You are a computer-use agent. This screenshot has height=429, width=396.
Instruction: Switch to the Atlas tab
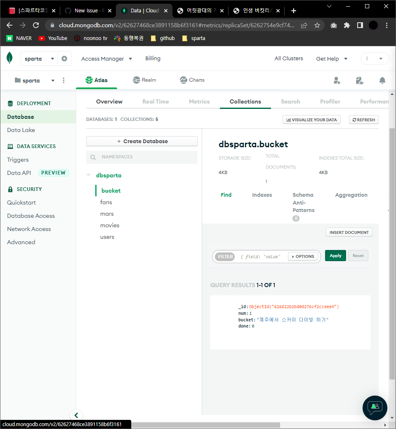click(x=97, y=80)
